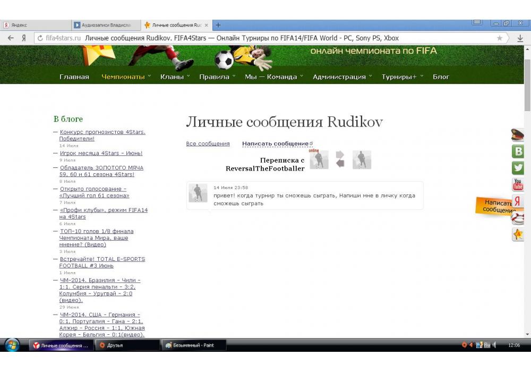Image resolution: width=531 pixels, height=372 pixels.
Task: Expand the Чемпионаты dropdown menu
Action: tap(126, 77)
